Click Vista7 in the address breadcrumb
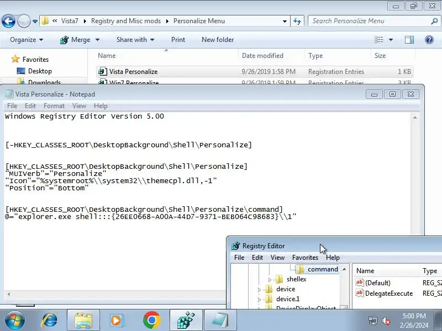Viewport: 442px width, 331px height. click(x=70, y=21)
